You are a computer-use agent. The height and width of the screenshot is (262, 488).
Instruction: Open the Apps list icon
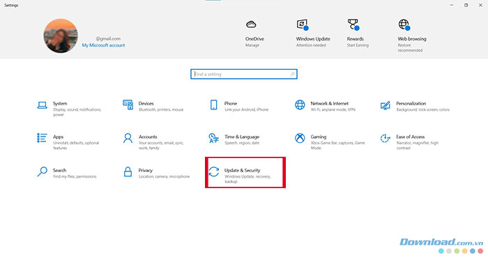[42, 138]
